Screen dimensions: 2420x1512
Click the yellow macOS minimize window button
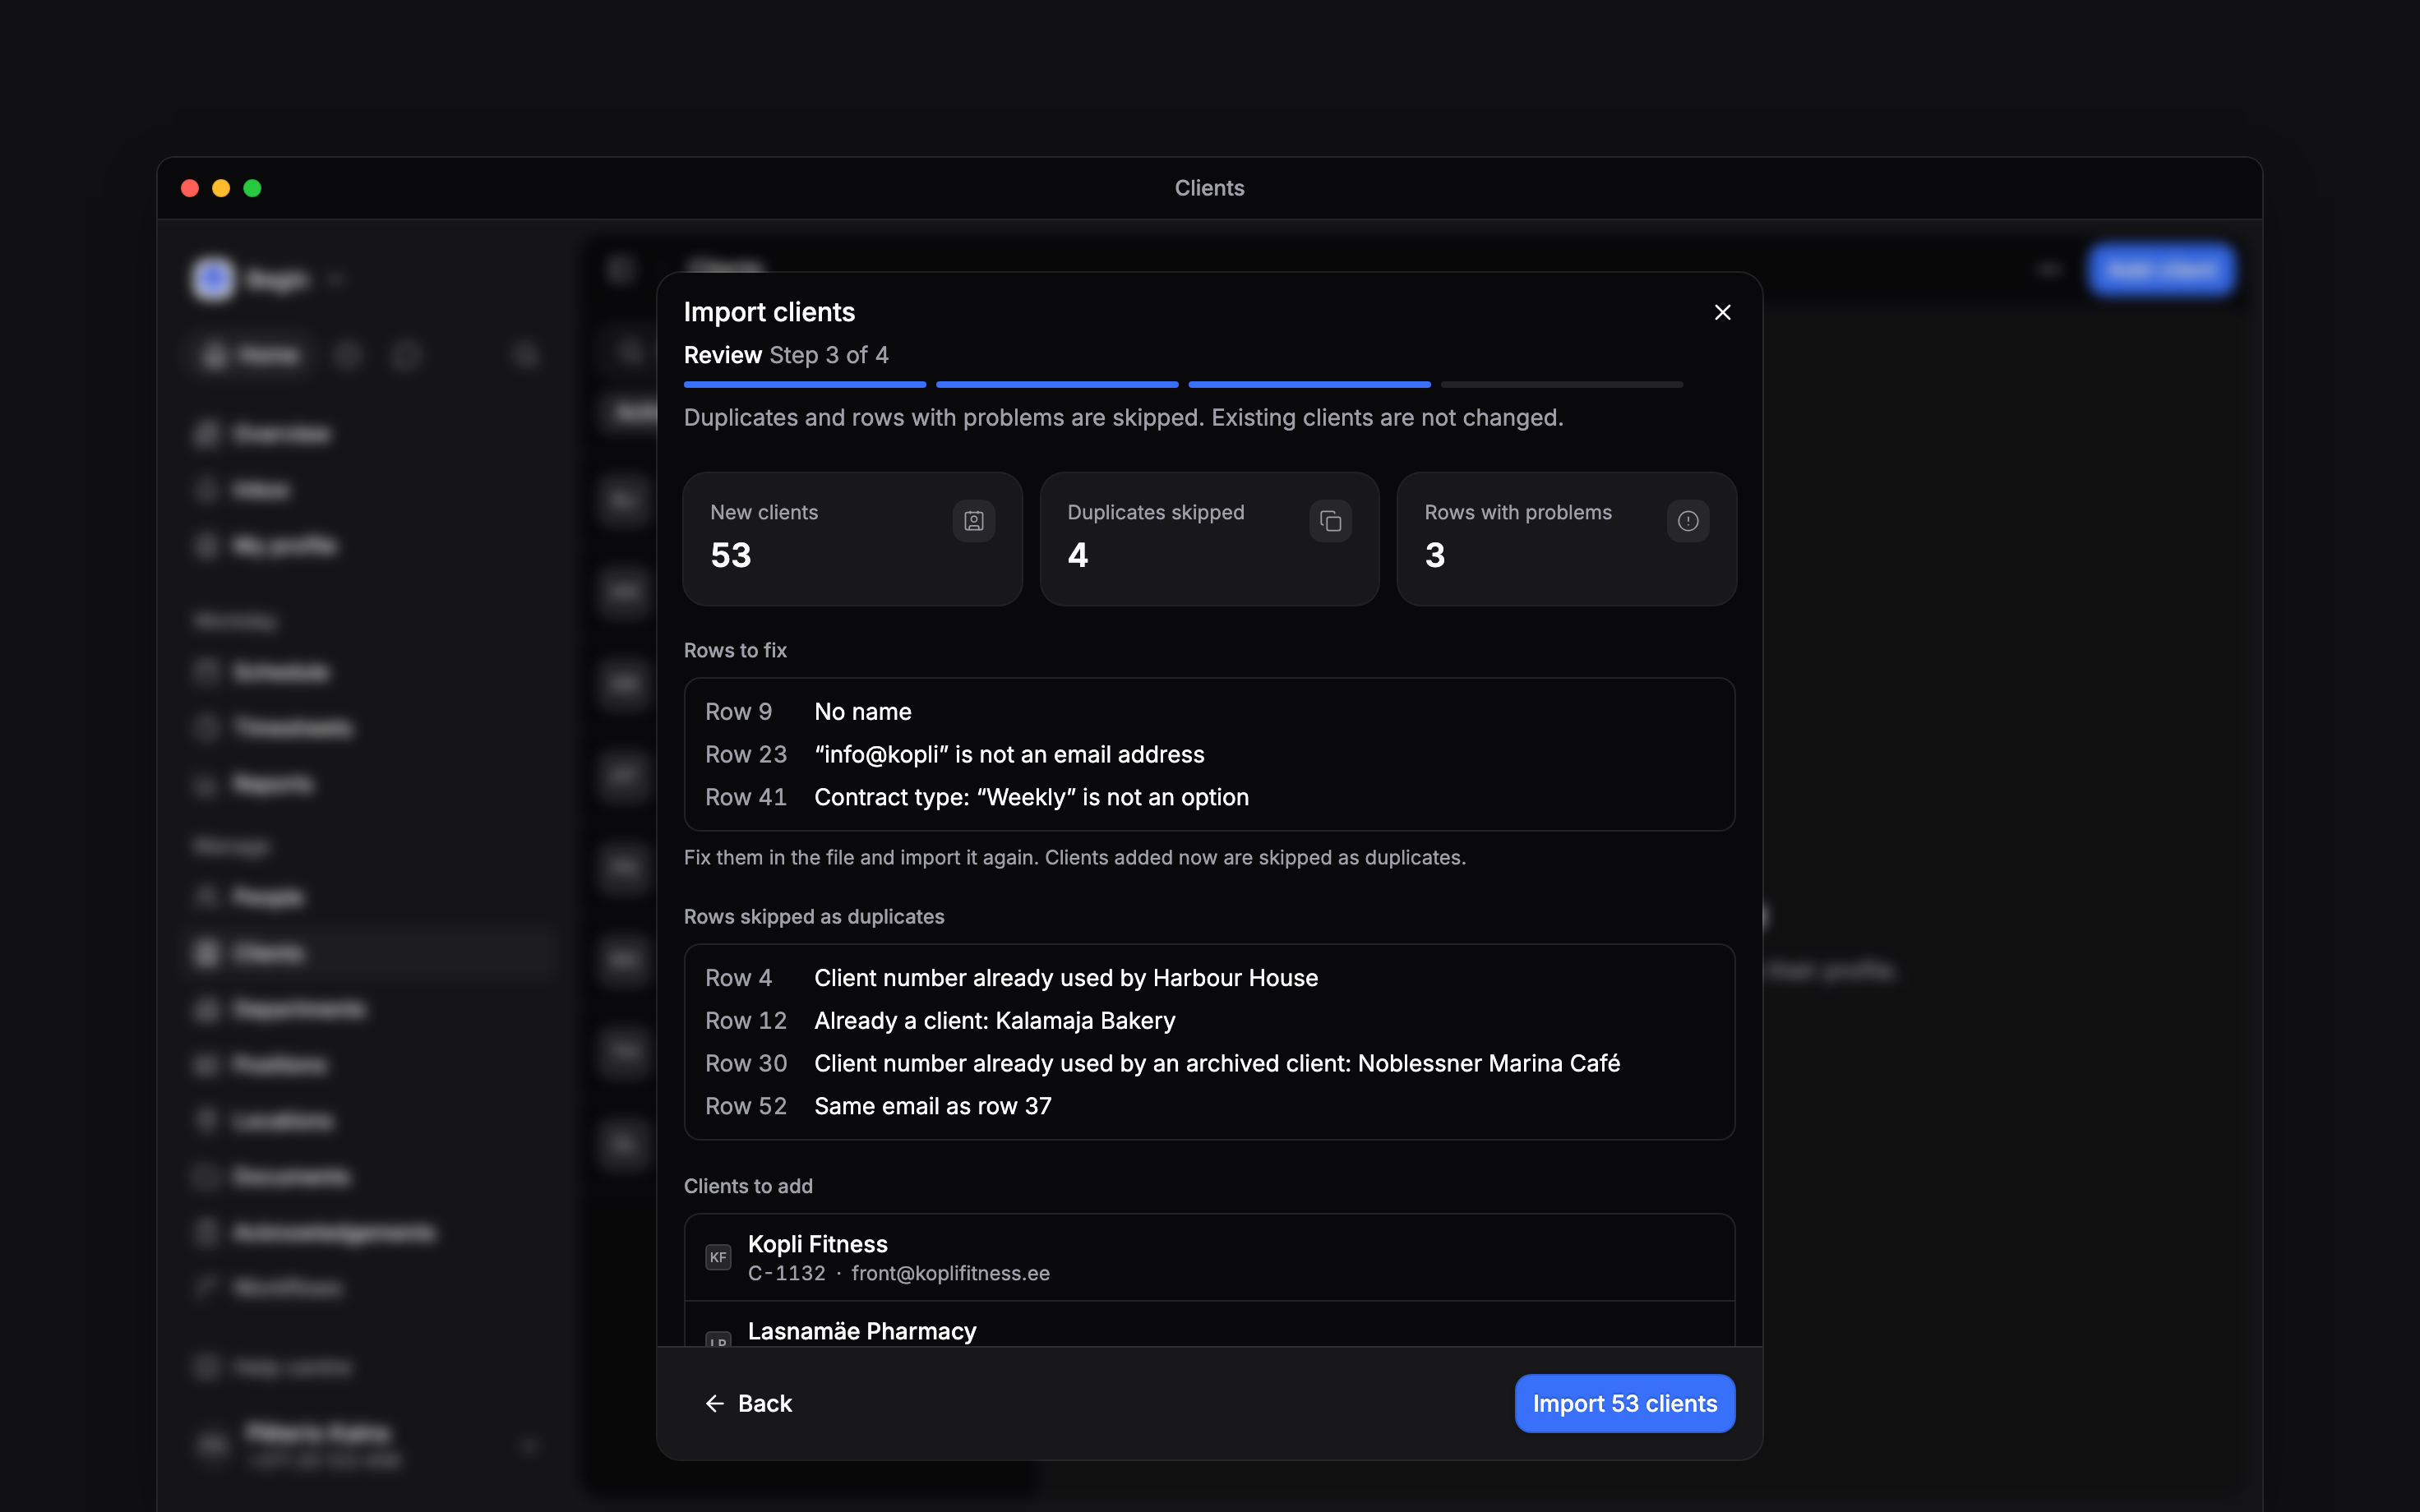point(221,188)
